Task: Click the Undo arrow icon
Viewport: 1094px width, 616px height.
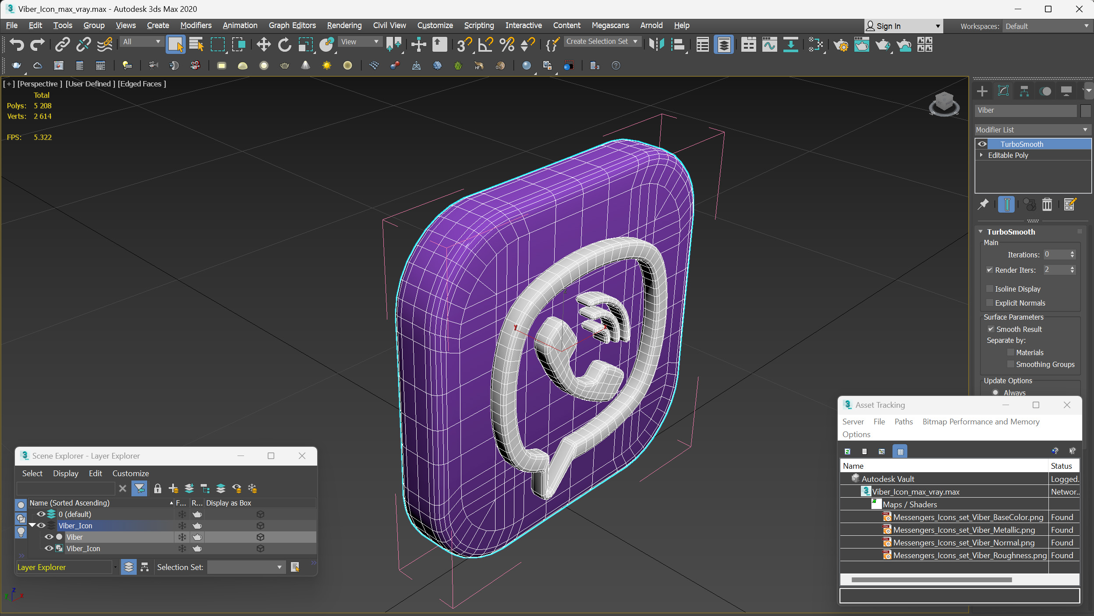Action: 17,44
